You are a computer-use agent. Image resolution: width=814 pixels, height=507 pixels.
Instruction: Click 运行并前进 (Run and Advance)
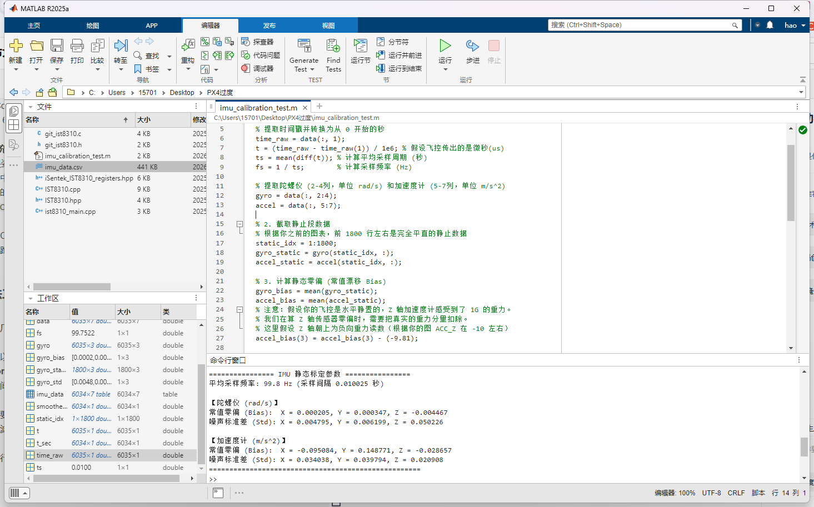click(399, 55)
